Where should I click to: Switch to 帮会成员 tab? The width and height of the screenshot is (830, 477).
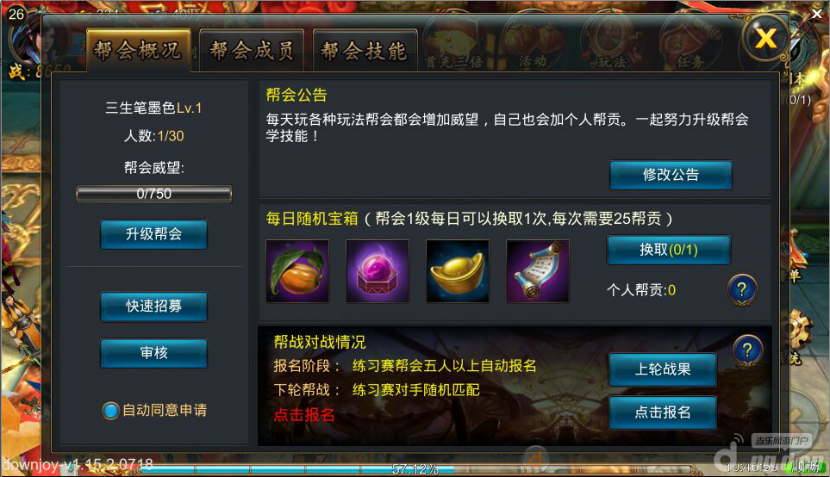pos(252,51)
